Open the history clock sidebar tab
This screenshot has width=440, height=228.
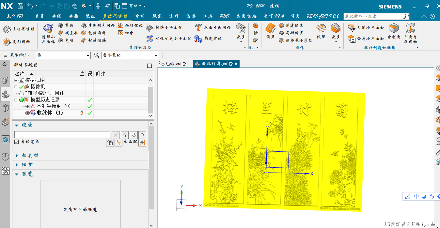point(5,157)
